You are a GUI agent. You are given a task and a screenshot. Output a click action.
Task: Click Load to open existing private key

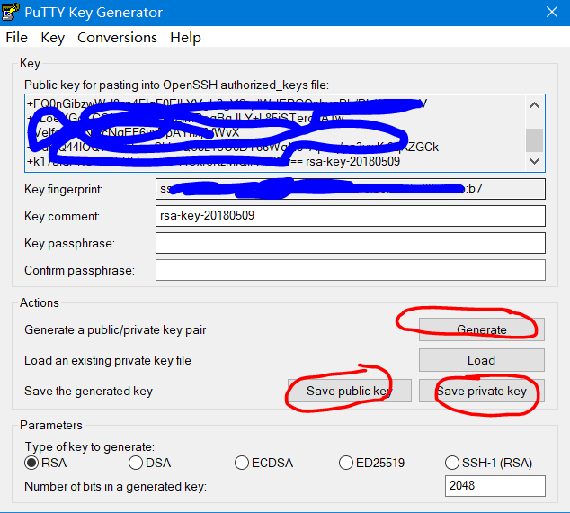(481, 360)
